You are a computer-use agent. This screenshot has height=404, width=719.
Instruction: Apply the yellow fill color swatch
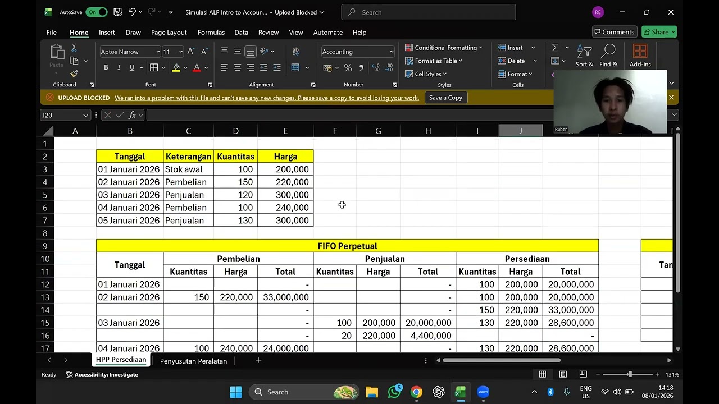[176, 67]
